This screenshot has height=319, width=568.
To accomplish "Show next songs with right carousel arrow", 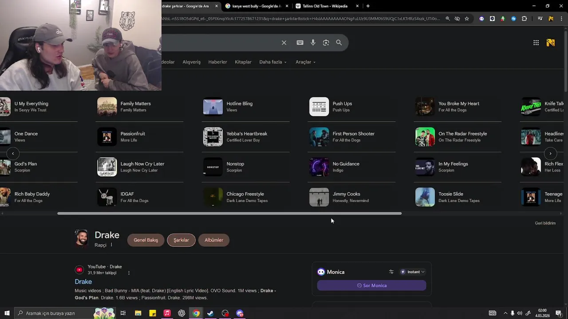I will click(550, 153).
